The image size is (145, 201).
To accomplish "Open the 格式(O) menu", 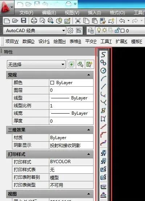I will [x=117, y=13].
